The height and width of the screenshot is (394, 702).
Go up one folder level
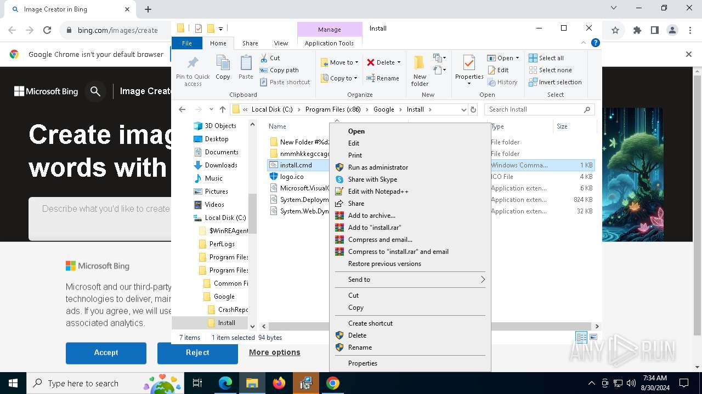pyautogui.click(x=222, y=109)
